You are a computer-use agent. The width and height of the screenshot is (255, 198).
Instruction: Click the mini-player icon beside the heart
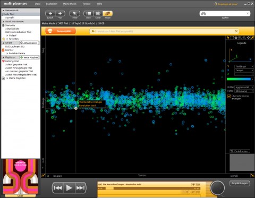198,184
